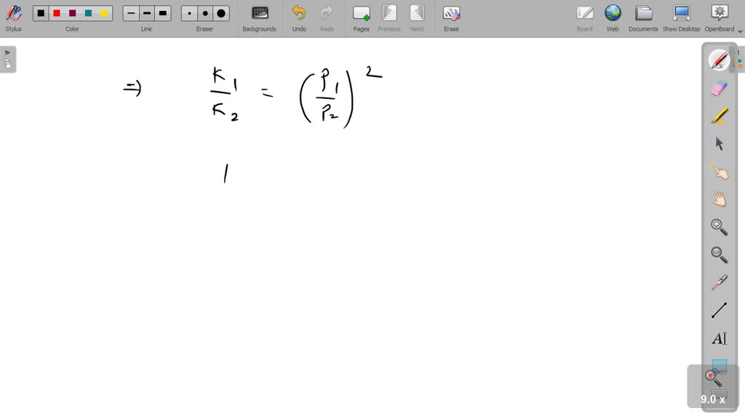Image resolution: width=745 pixels, height=419 pixels.
Task: Select the Eraser tool in the right palette
Action: pyautogui.click(x=719, y=88)
